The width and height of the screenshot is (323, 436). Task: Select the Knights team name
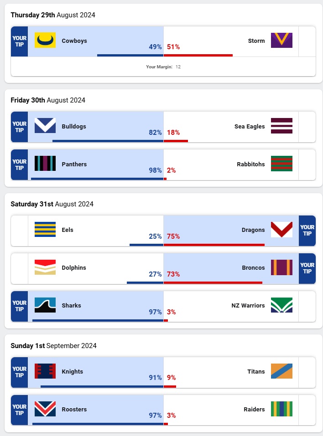(x=73, y=372)
